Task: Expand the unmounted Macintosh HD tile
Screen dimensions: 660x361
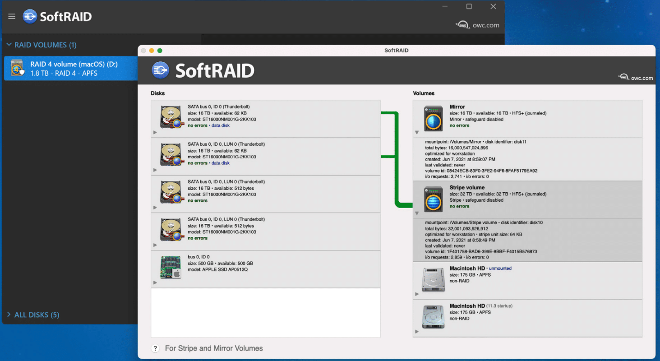Action: click(x=417, y=294)
